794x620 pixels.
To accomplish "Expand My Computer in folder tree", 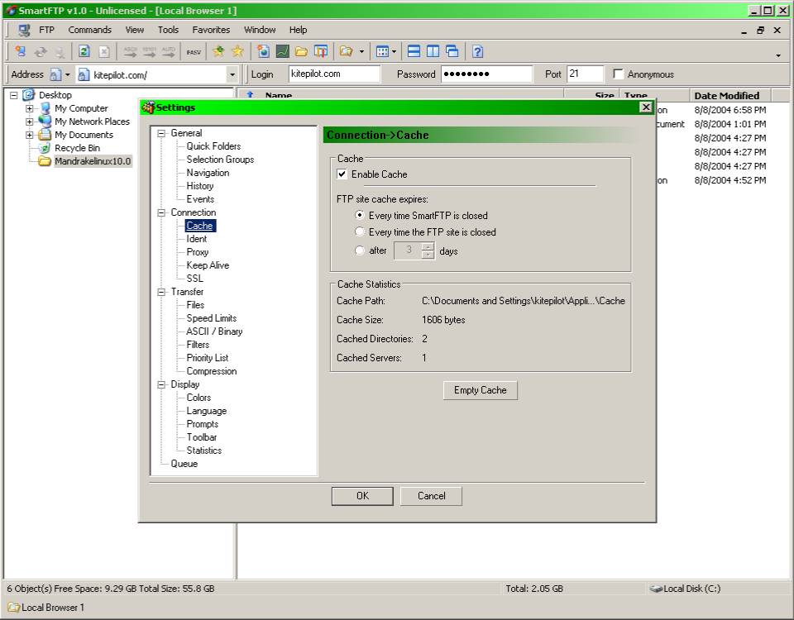I will (x=30, y=108).
